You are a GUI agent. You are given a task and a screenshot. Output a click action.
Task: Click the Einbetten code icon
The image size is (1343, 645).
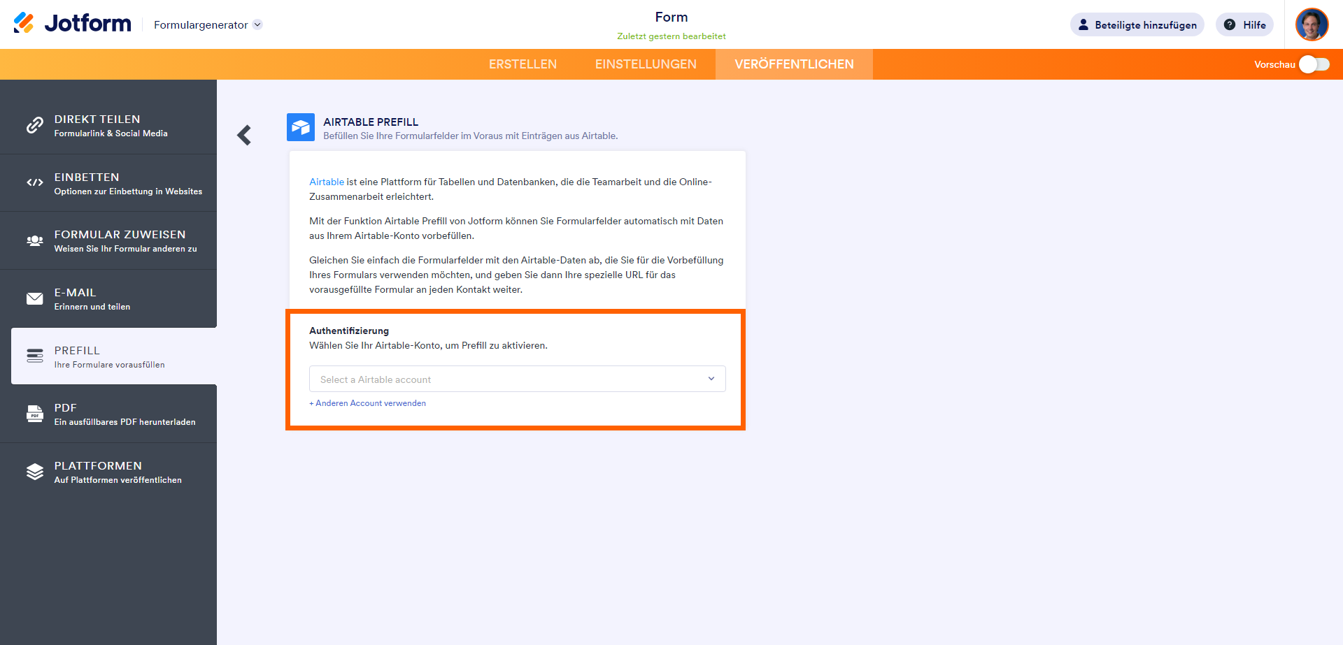35,182
